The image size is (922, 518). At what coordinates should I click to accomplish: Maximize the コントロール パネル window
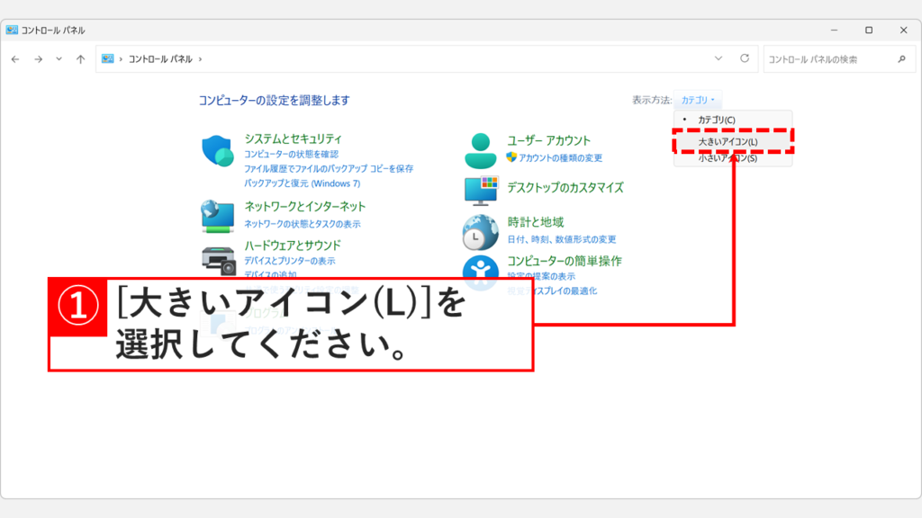coord(869,30)
